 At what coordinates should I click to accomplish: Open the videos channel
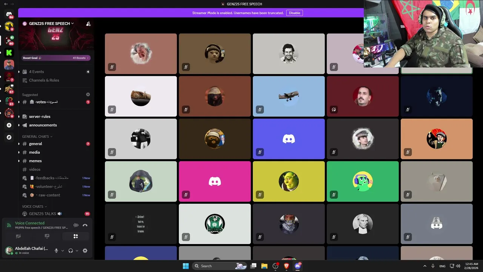(x=56, y=169)
